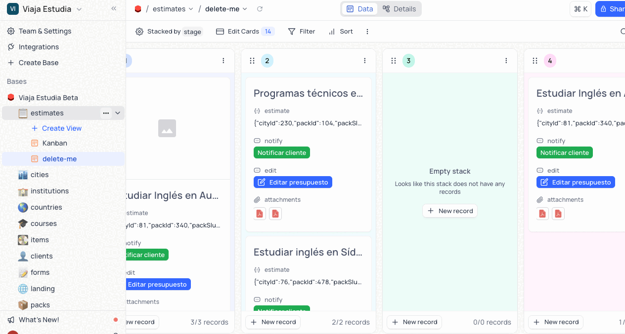Open estimates table more options (three dots)
This screenshot has width=625, height=334.
click(x=106, y=113)
